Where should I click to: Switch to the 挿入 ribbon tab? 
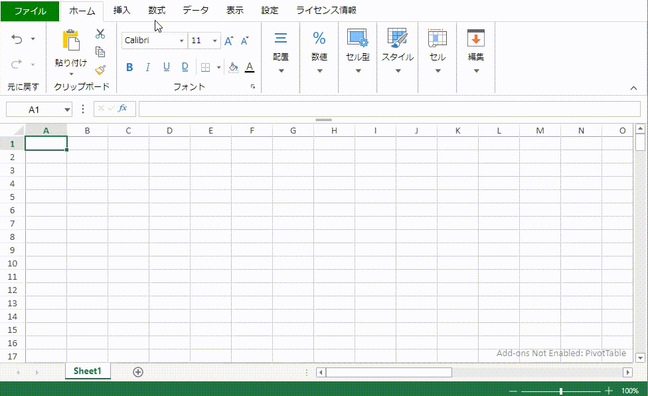[x=122, y=11]
